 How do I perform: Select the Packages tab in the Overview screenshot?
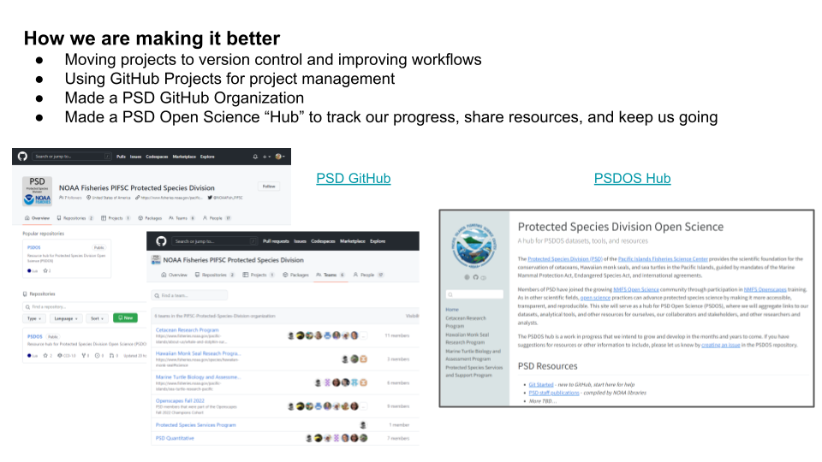[x=150, y=218]
